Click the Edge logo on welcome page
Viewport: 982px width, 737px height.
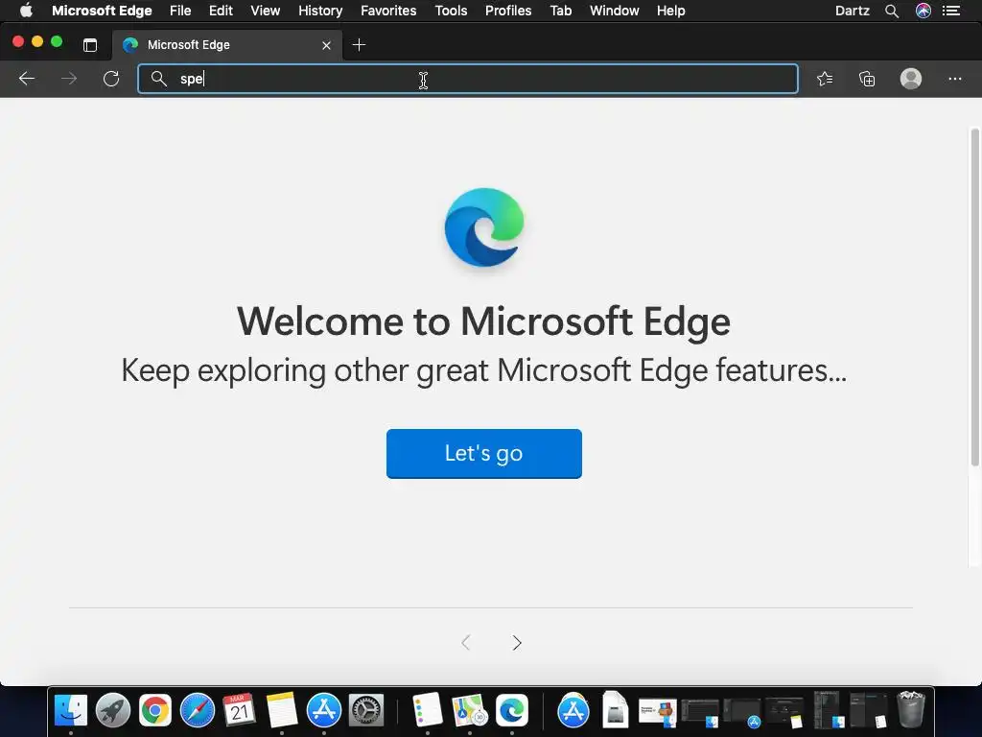(x=484, y=227)
